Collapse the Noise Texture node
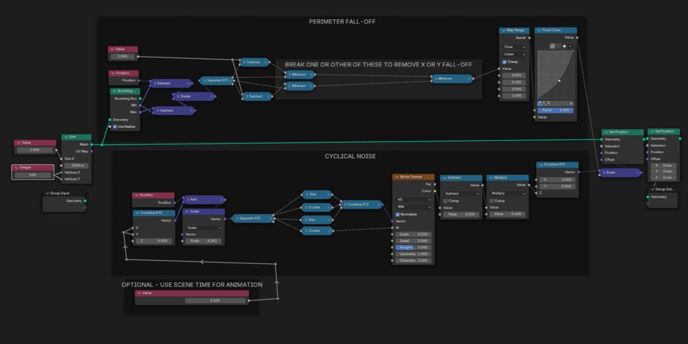This screenshot has height=344, width=688. click(x=397, y=177)
